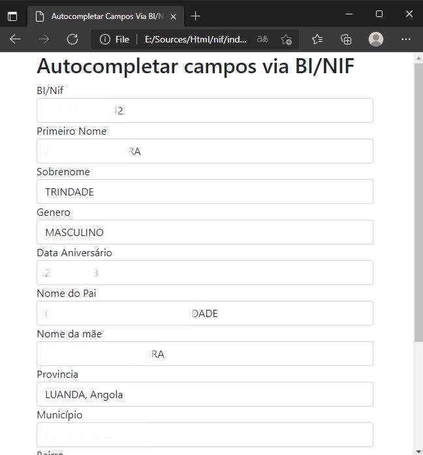The image size is (423, 455).
Task: Open the user profile avatar
Action: pos(376,39)
